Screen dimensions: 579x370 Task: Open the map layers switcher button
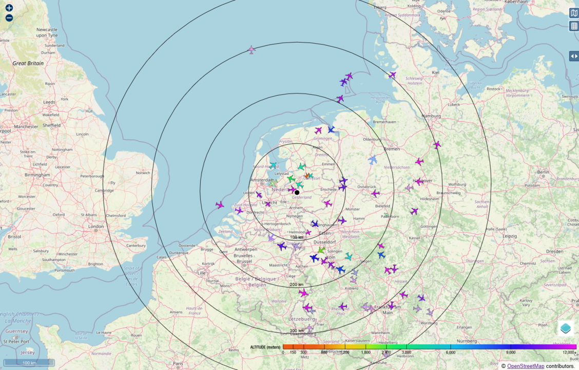point(566,328)
